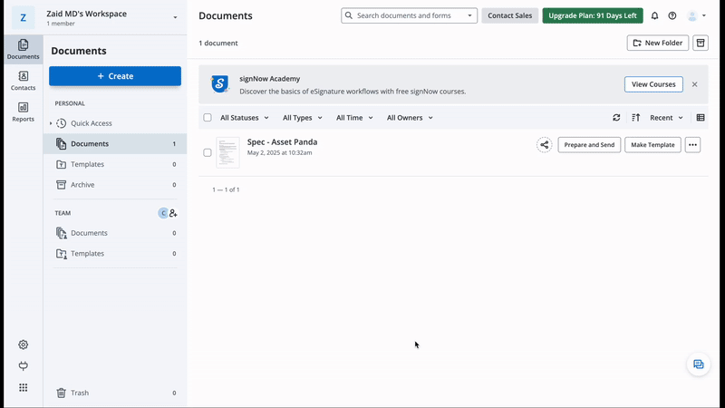Click Upgrade Plan: 91 Days Left

[x=593, y=15]
